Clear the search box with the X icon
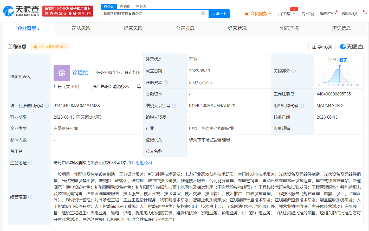The image size is (369, 231). (203, 13)
